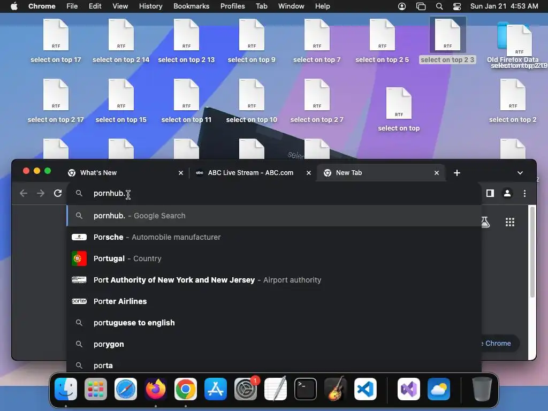Image resolution: width=548 pixels, height=411 pixels.
Task: Launch Safari from the Dock
Action: click(x=126, y=389)
